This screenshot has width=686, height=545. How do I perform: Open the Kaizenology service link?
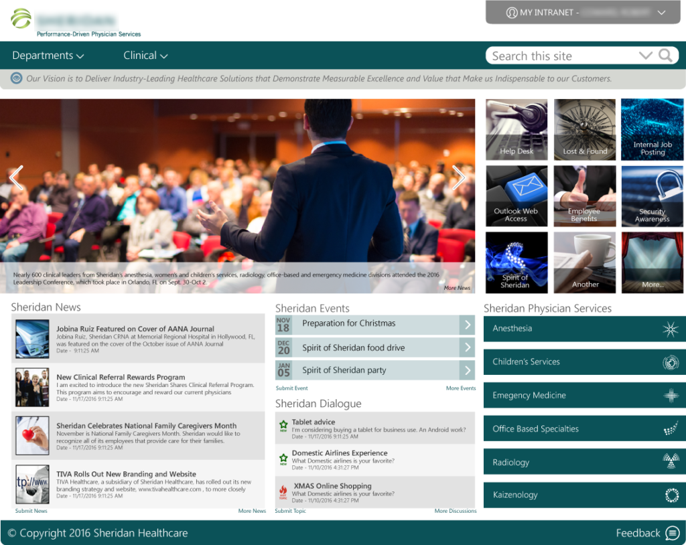point(584,495)
